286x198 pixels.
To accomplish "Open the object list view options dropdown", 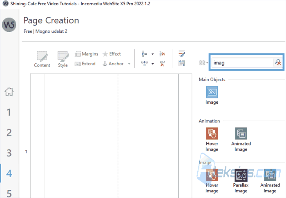I will click(x=204, y=63).
